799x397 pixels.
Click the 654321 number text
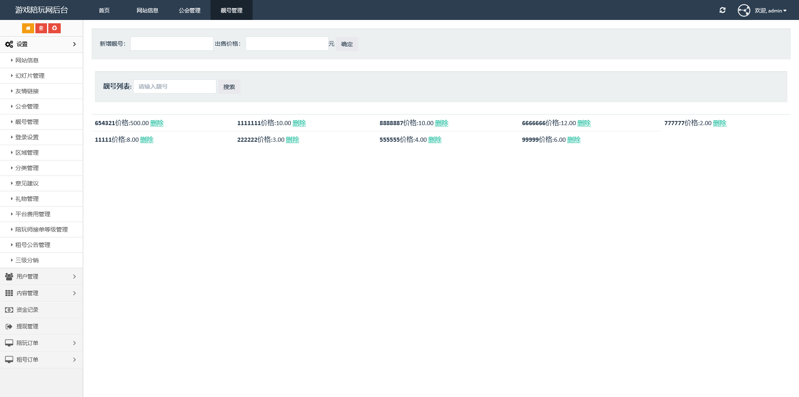click(x=105, y=123)
